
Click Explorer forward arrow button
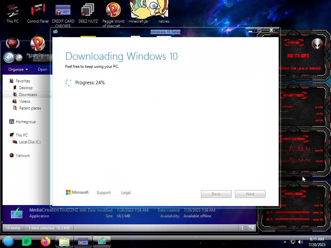click(19, 57)
